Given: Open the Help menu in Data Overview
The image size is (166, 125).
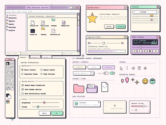Looking at the screenshot, I should click(30, 11).
